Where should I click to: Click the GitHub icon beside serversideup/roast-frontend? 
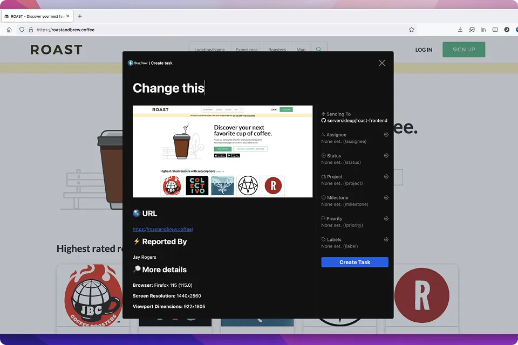[323, 121]
